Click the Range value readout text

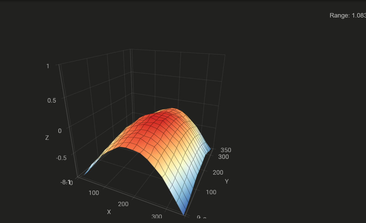click(x=348, y=15)
